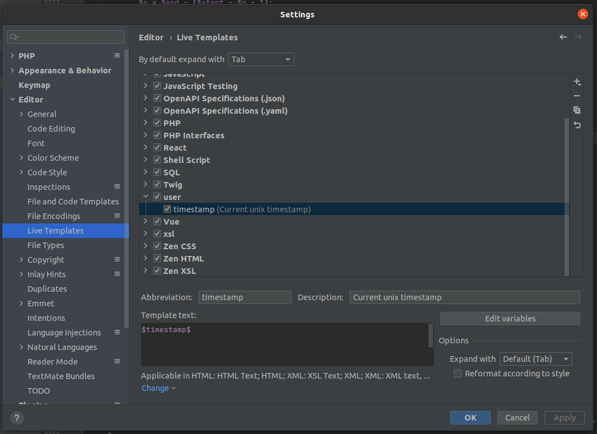This screenshot has height=434, width=597.
Task: Expand Appearance & Behavior in sidebar
Action: click(x=13, y=70)
